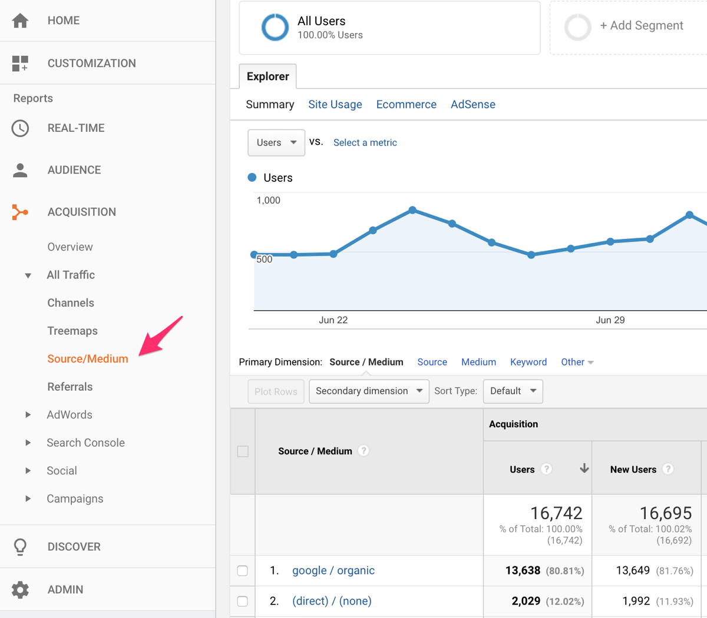The image size is (707, 618).
Task: Switch to the Ecommerce tab
Action: [x=406, y=104]
